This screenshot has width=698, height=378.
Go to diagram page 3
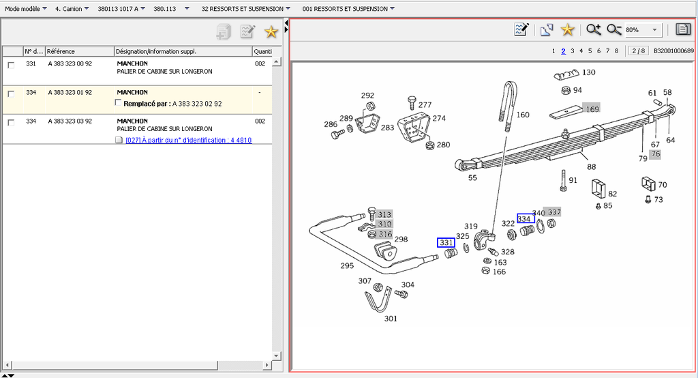point(573,51)
